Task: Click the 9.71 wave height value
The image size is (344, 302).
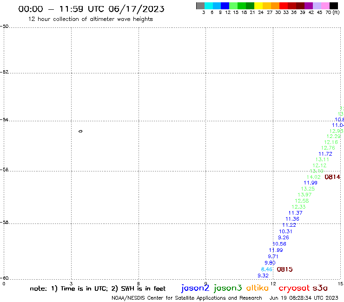Action: pos(273,256)
